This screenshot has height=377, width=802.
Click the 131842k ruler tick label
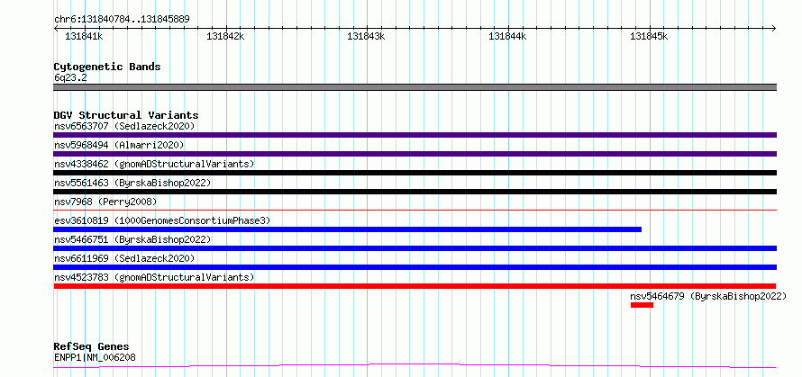tap(225, 37)
